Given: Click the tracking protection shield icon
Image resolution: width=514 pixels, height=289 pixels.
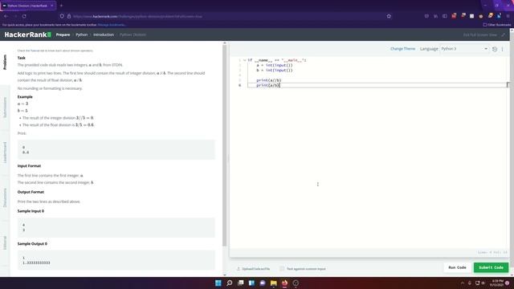Looking at the screenshot, I should point(62,16).
